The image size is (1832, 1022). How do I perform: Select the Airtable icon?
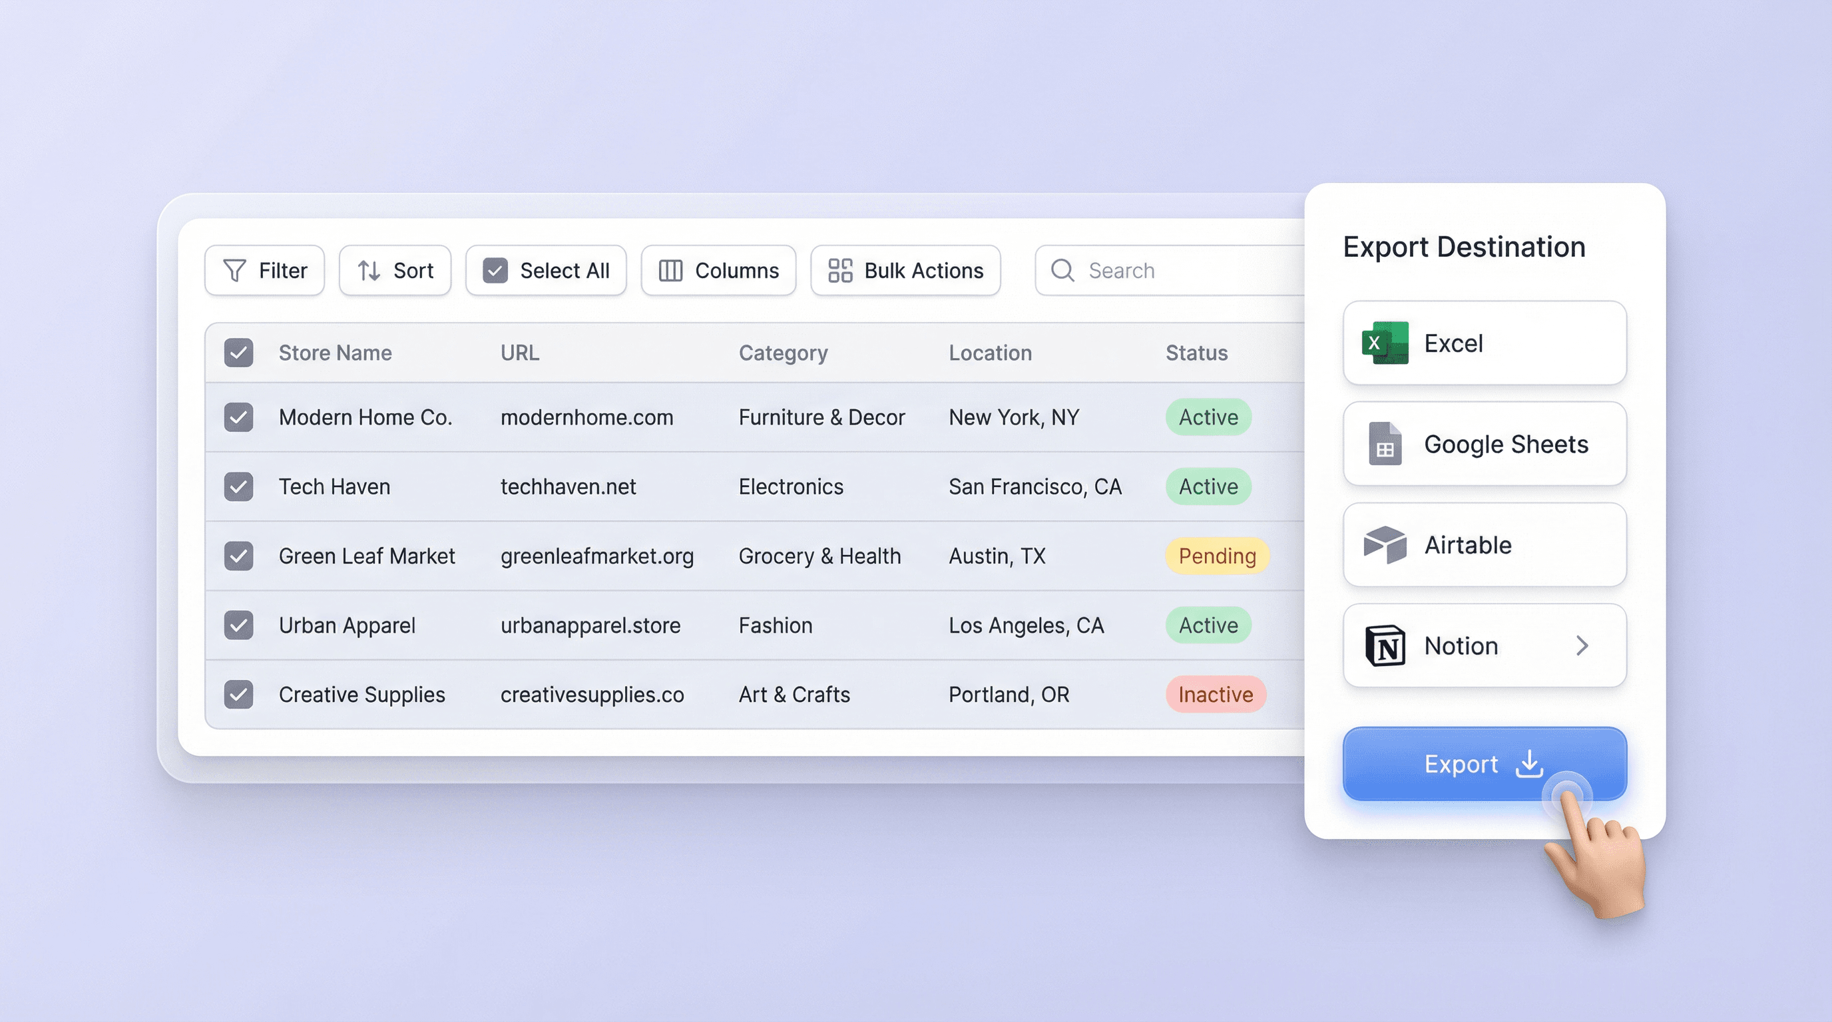click(x=1384, y=544)
